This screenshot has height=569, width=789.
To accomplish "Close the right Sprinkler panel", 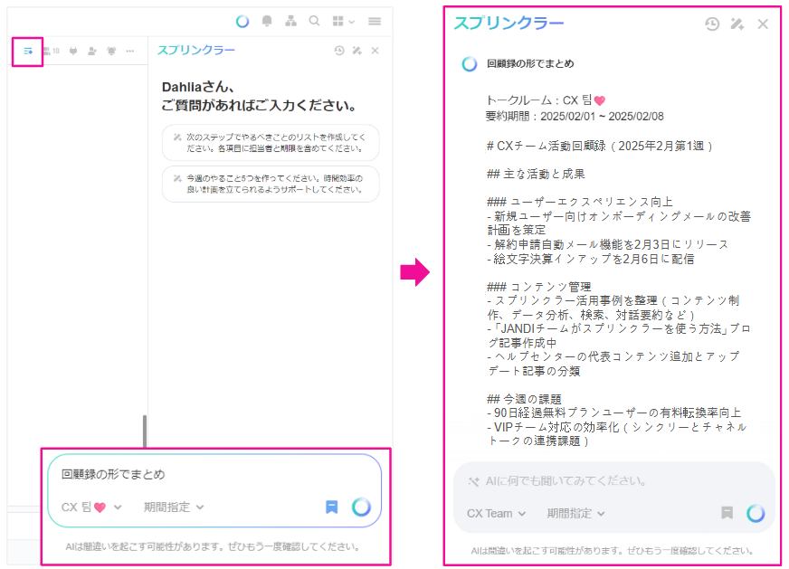I will tap(763, 24).
